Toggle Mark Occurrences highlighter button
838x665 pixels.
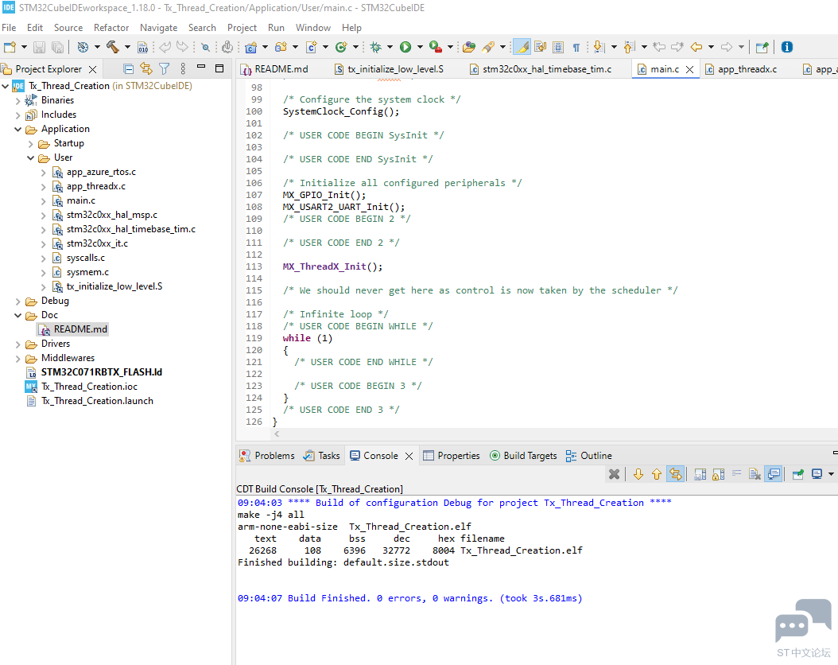pos(522,47)
